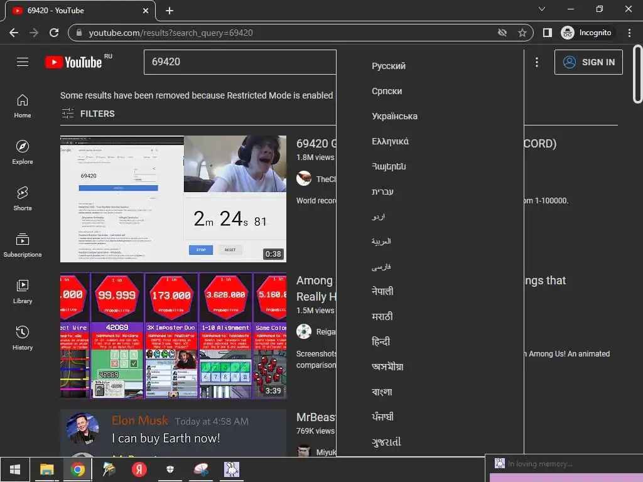Screen dimensions: 643x482
Task: Click the SIGN IN button
Action: pyautogui.click(x=588, y=62)
